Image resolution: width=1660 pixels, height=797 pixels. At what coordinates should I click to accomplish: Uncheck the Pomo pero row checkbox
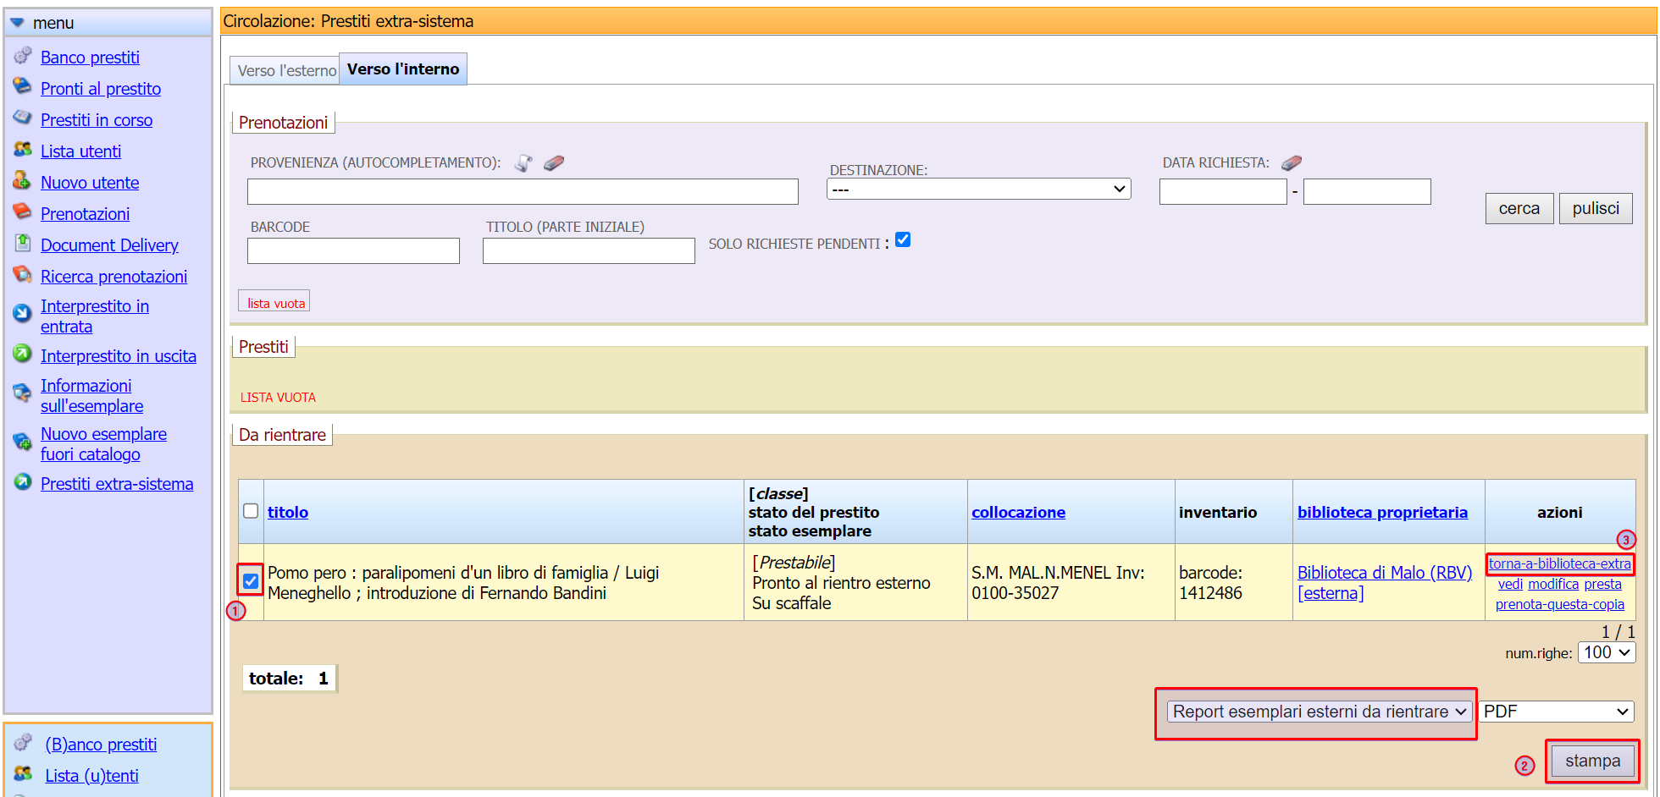[x=251, y=581]
